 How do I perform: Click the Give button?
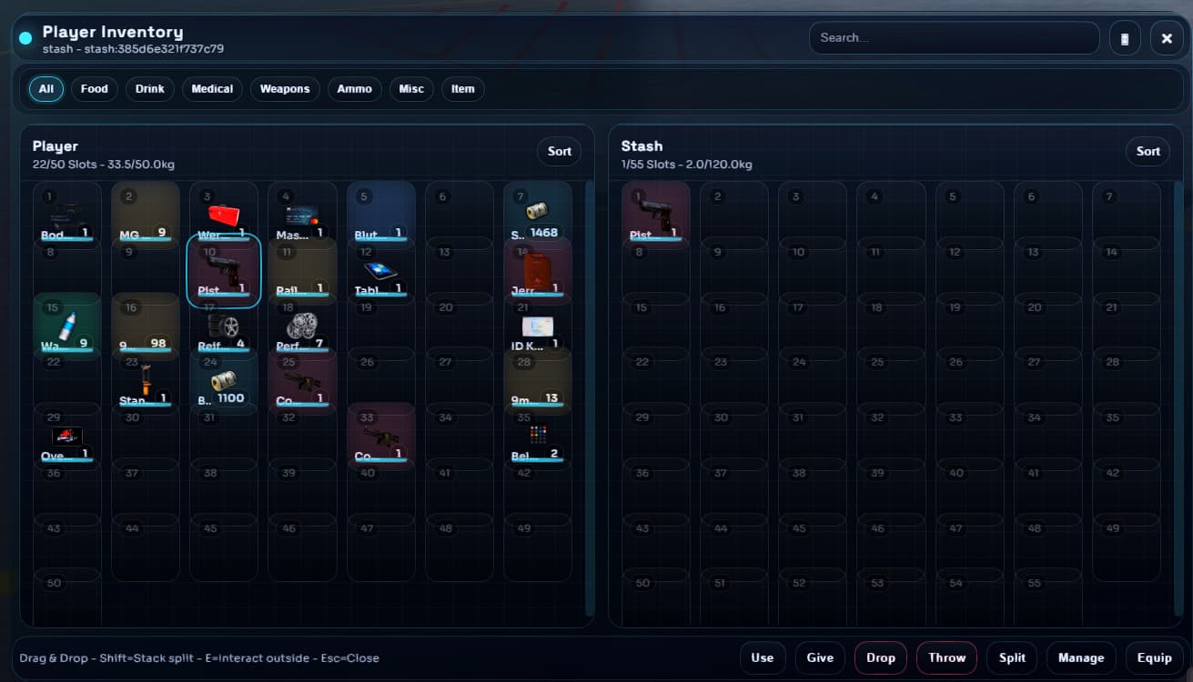point(820,658)
